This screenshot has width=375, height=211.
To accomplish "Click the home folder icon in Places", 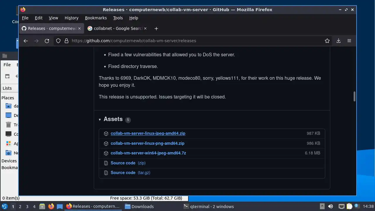I will pyautogui.click(x=8, y=106).
